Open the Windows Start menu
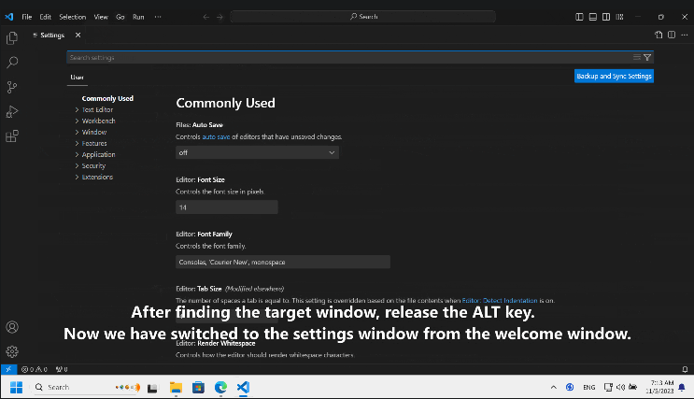This screenshot has width=694, height=399. [17, 388]
